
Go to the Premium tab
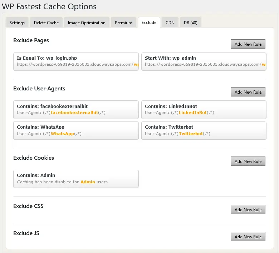tap(123, 23)
